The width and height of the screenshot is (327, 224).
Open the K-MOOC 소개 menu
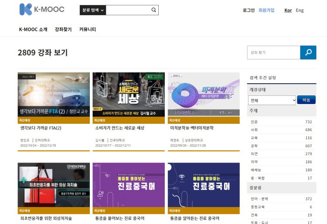[x=33, y=29]
